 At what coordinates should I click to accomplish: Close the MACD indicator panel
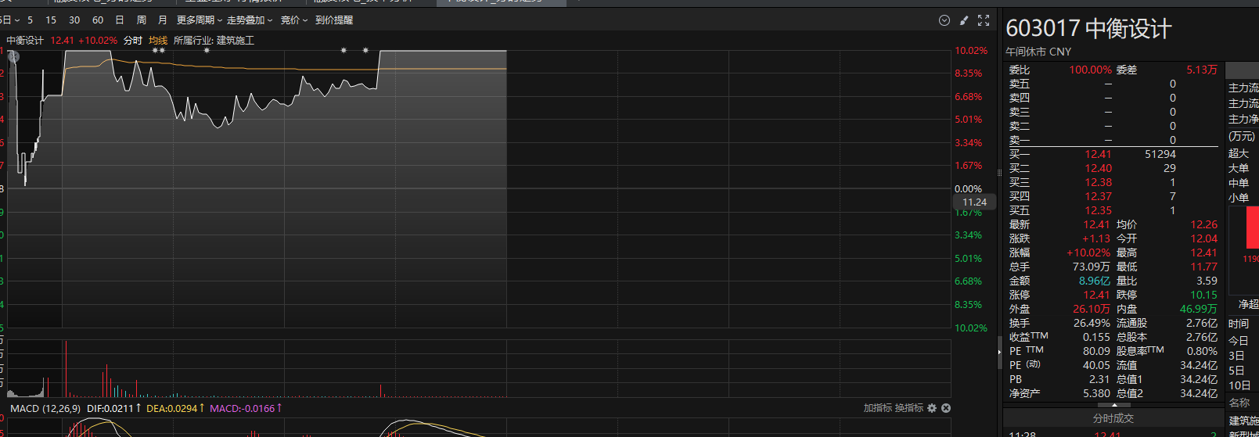(x=946, y=408)
